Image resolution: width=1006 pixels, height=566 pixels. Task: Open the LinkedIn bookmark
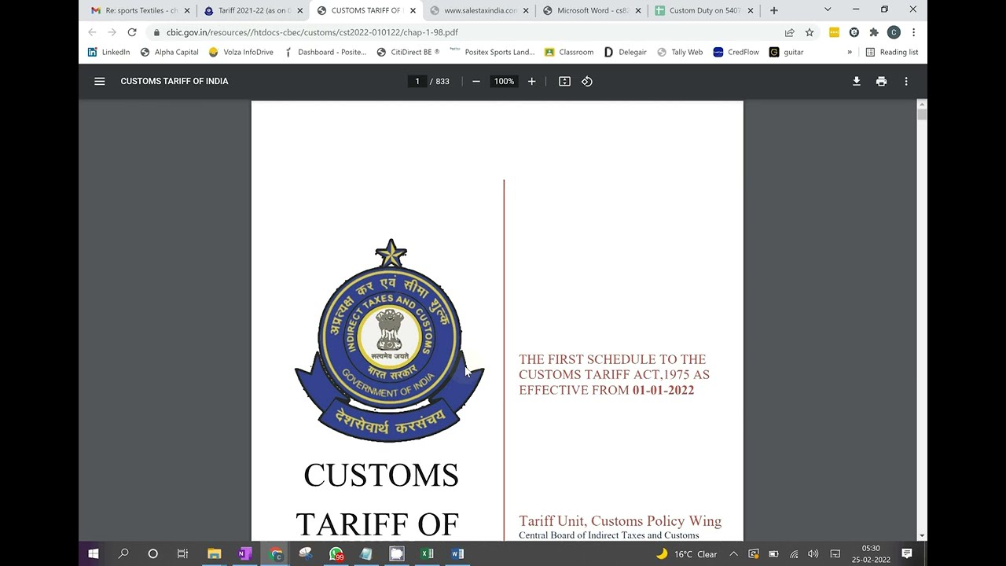coord(108,52)
